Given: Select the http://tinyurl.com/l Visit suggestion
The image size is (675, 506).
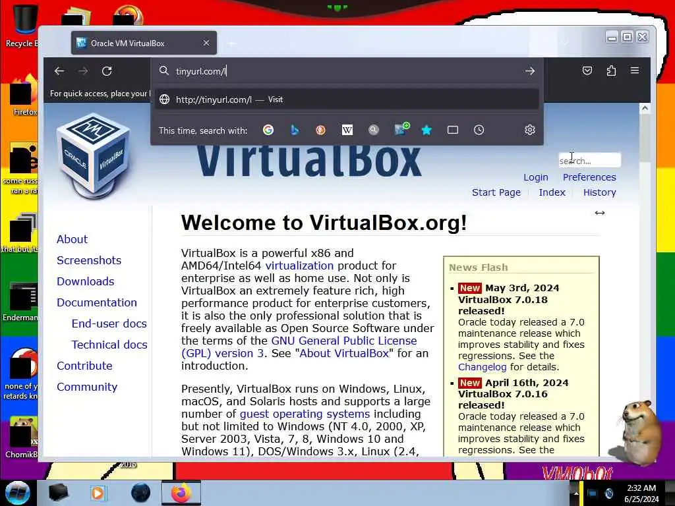Looking at the screenshot, I should coord(347,99).
